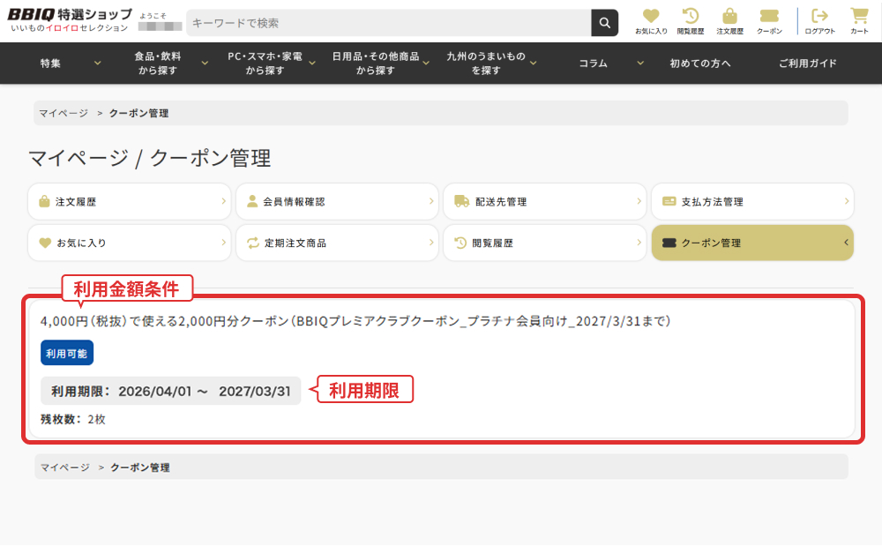882x546 pixels.
Task: Click マイページ / クーポン管理 page heading
Action: [150, 158]
